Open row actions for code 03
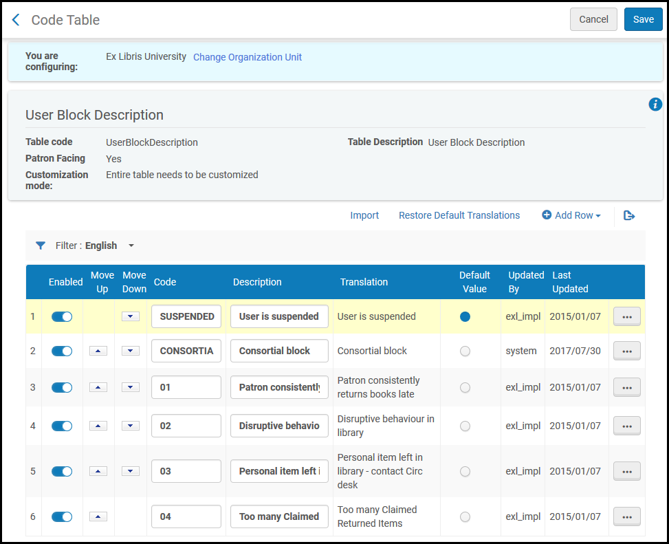The width and height of the screenshot is (669, 544). click(x=627, y=471)
